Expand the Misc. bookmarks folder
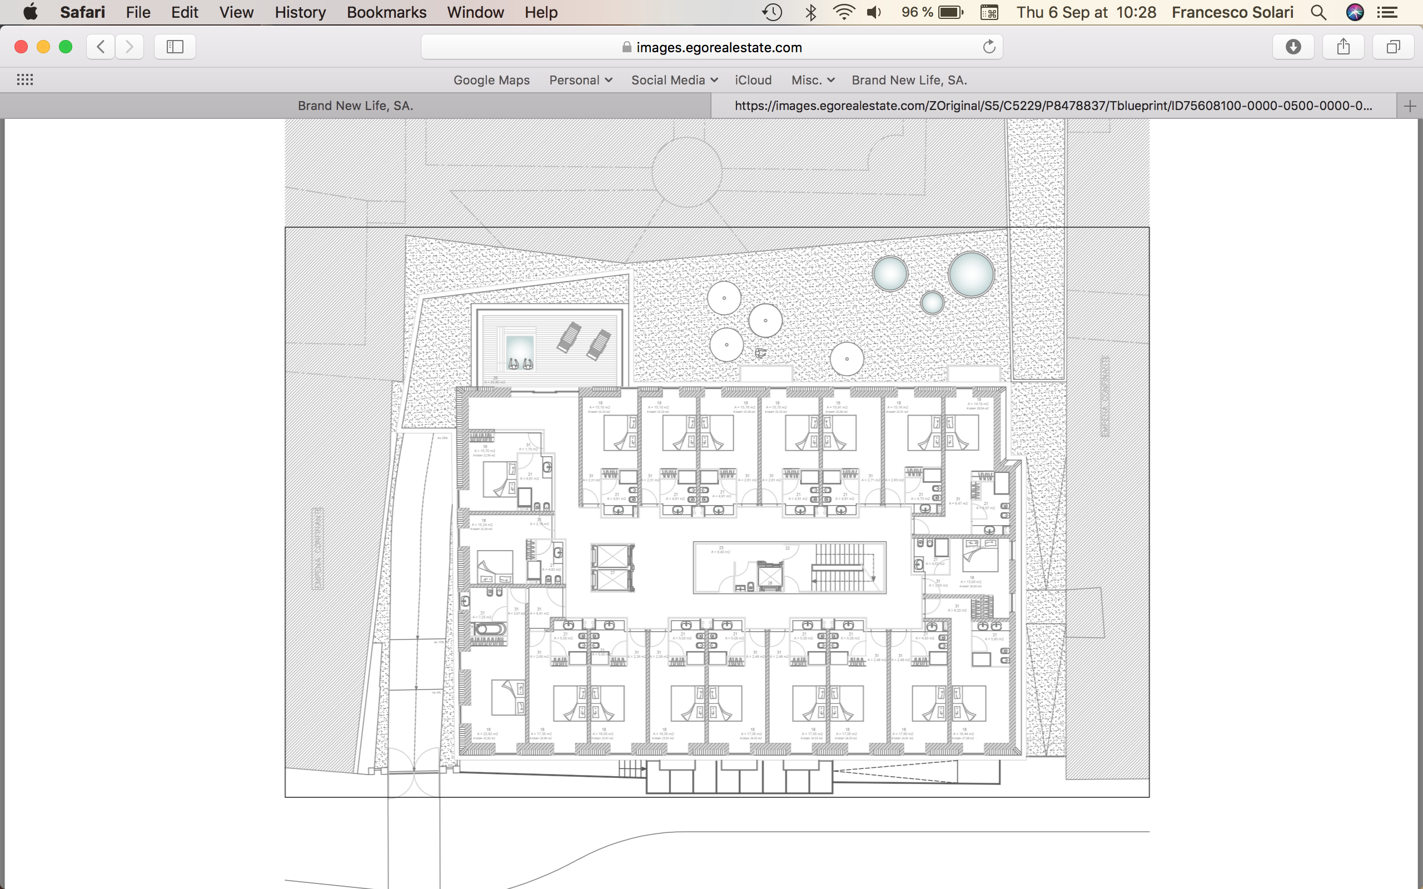1423x889 pixels. pyautogui.click(x=812, y=80)
